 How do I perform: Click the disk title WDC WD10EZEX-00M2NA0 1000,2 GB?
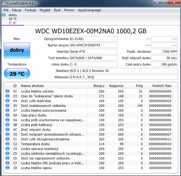pyautogui.click(x=91, y=31)
